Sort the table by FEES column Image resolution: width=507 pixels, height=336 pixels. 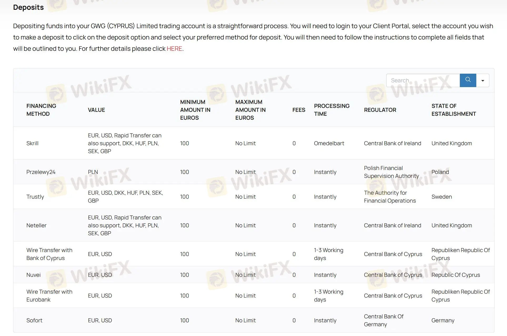click(x=298, y=110)
